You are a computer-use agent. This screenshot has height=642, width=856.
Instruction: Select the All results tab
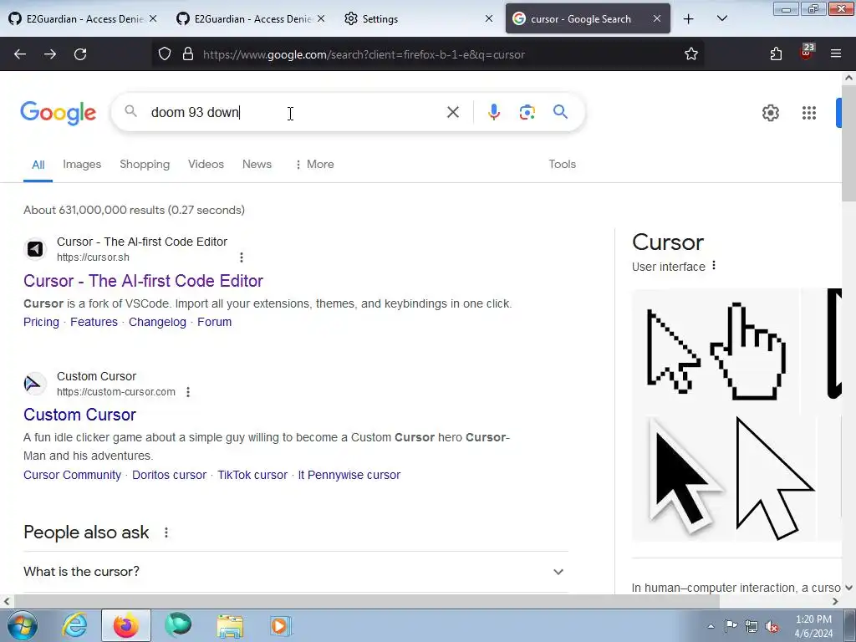point(38,165)
